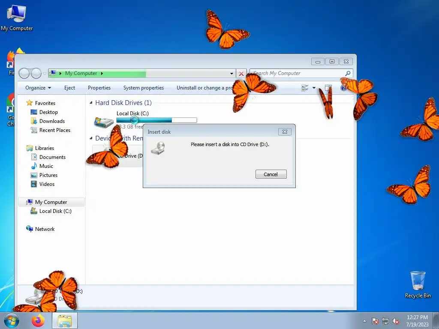
Task: Click the Local Disk (C:) space bar
Action: coord(156,120)
